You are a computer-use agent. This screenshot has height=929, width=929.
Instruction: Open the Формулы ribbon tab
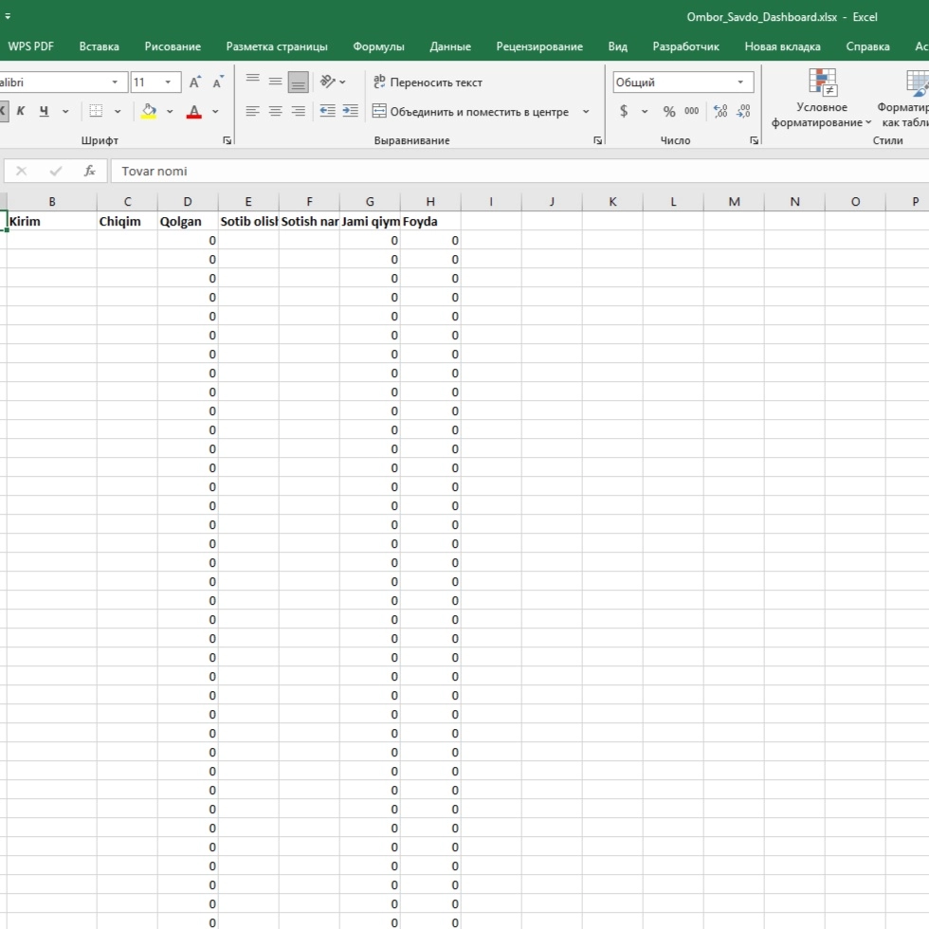pos(378,46)
